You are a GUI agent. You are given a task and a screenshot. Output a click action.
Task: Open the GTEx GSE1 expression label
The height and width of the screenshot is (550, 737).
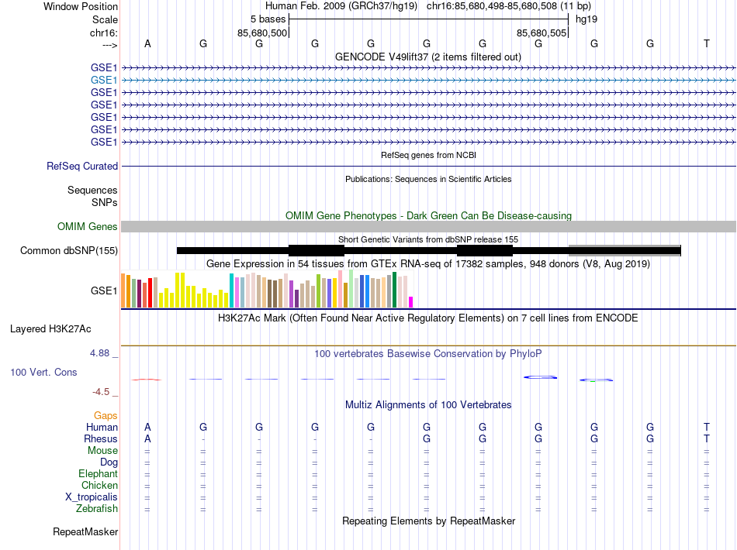pos(104,291)
